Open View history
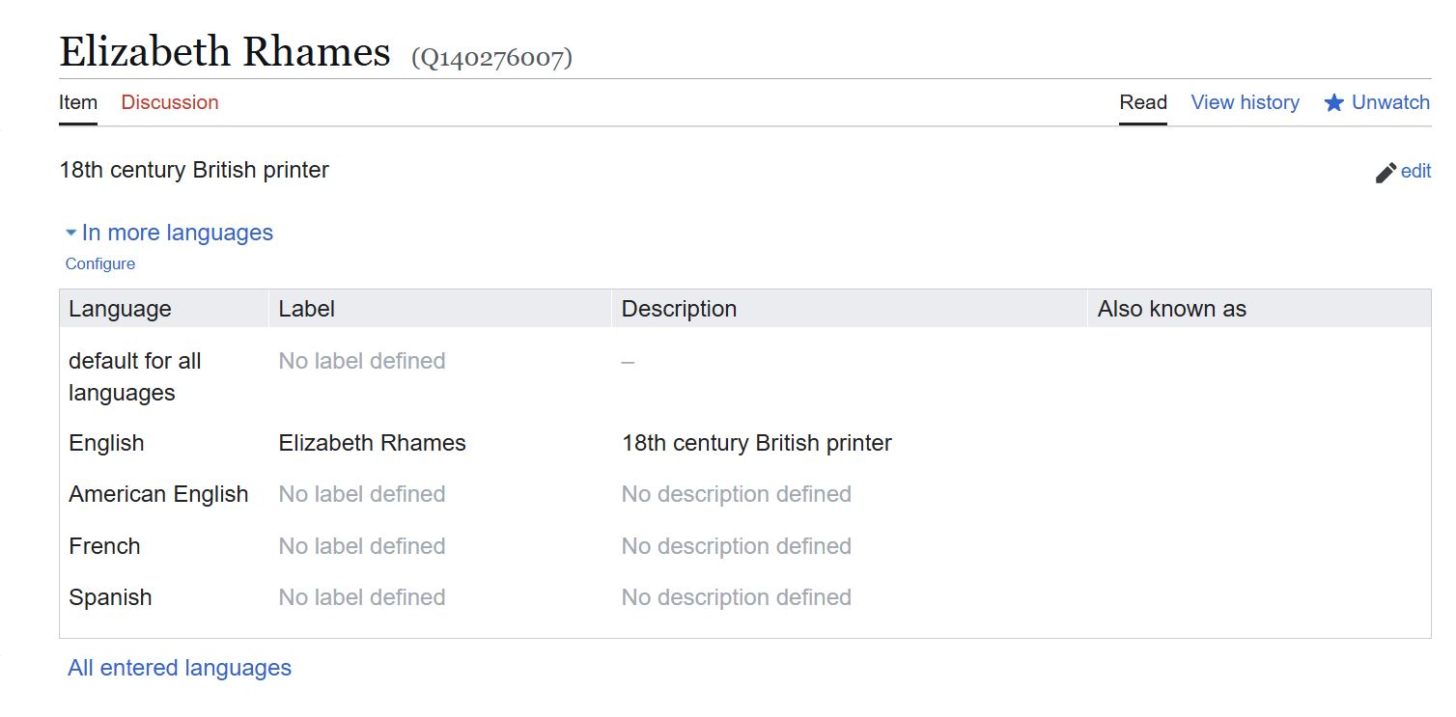The width and height of the screenshot is (1456, 717). 1245,102
